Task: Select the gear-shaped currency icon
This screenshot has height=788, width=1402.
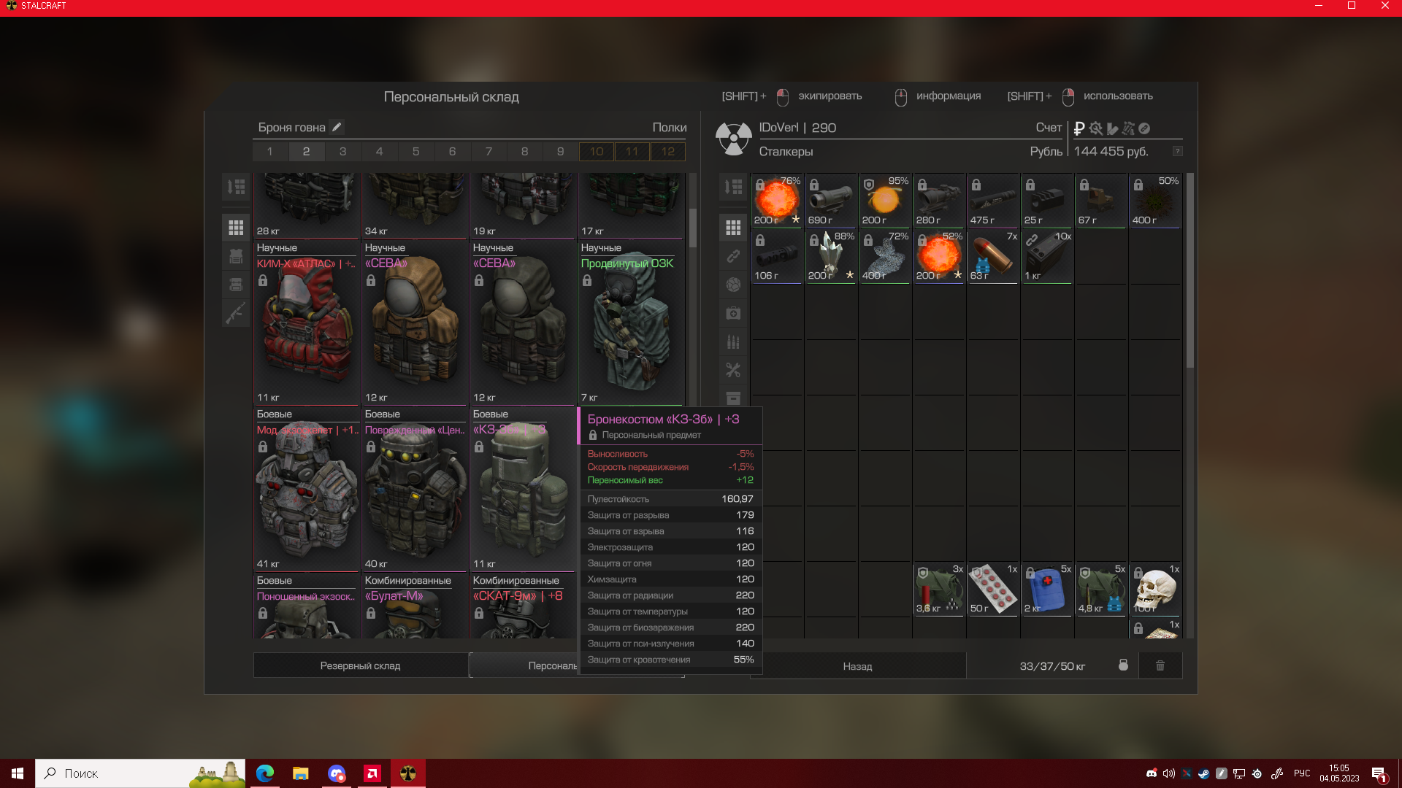Action: pyautogui.click(x=1095, y=128)
